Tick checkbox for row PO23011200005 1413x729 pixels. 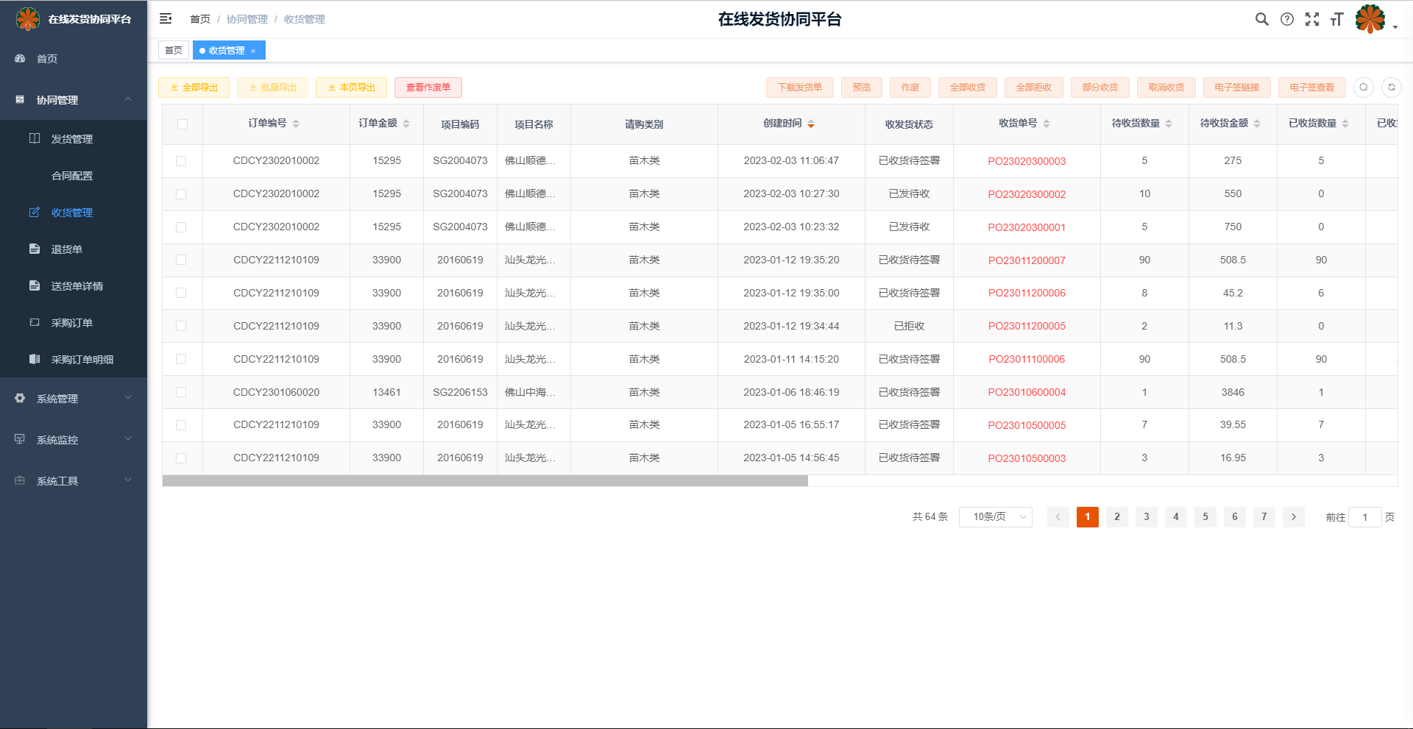coord(181,326)
